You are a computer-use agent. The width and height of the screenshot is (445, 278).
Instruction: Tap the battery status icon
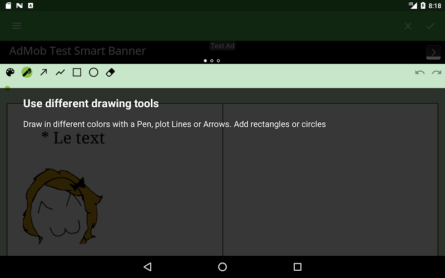click(423, 6)
